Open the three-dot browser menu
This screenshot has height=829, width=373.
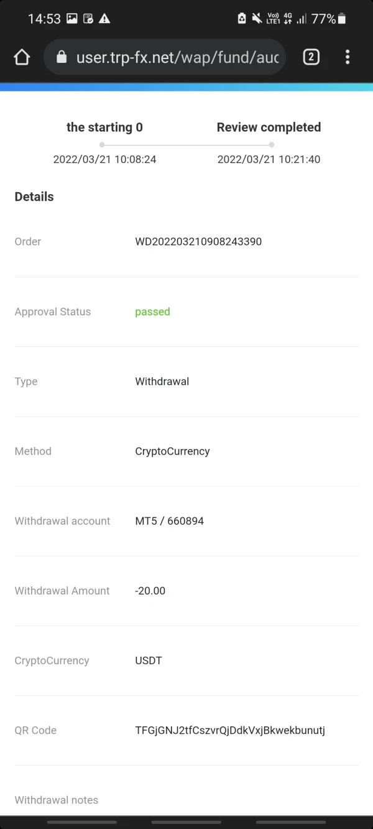pyautogui.click(x=348, y=58)
